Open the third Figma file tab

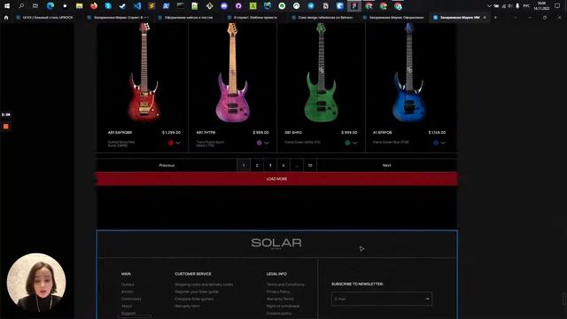(185, 18)
